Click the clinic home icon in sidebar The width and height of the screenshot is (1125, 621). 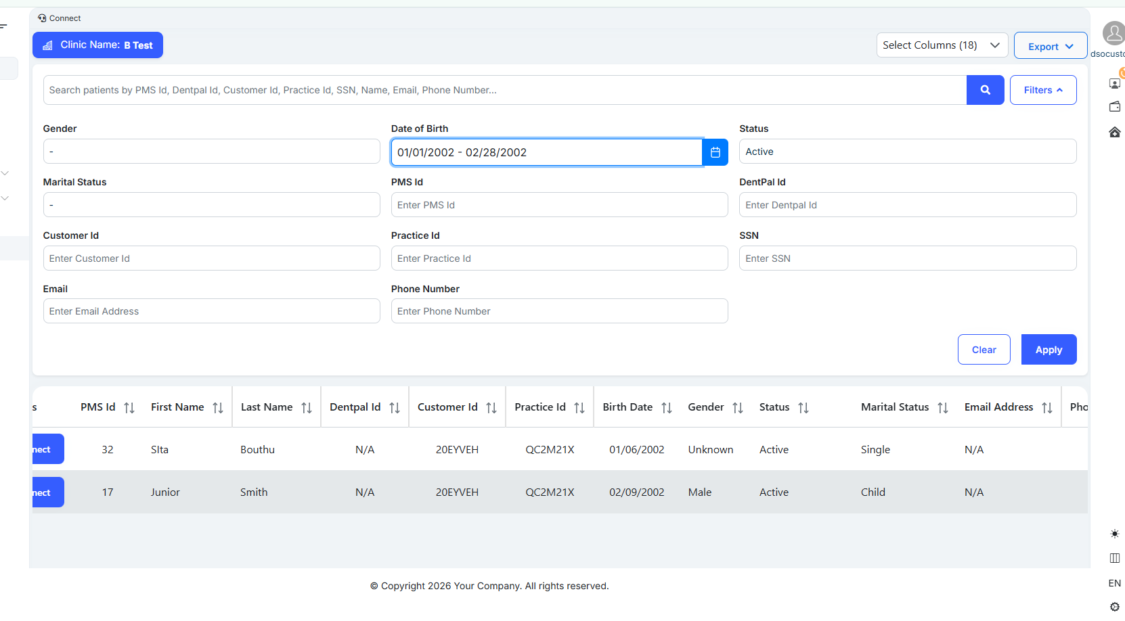coord(1114,132)
